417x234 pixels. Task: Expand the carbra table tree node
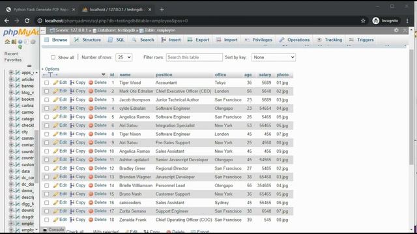pyautogui.click(x=11, y=105)
